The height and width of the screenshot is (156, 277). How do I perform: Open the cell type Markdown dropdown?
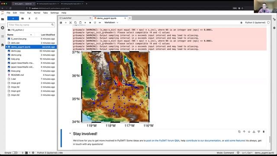111,23
